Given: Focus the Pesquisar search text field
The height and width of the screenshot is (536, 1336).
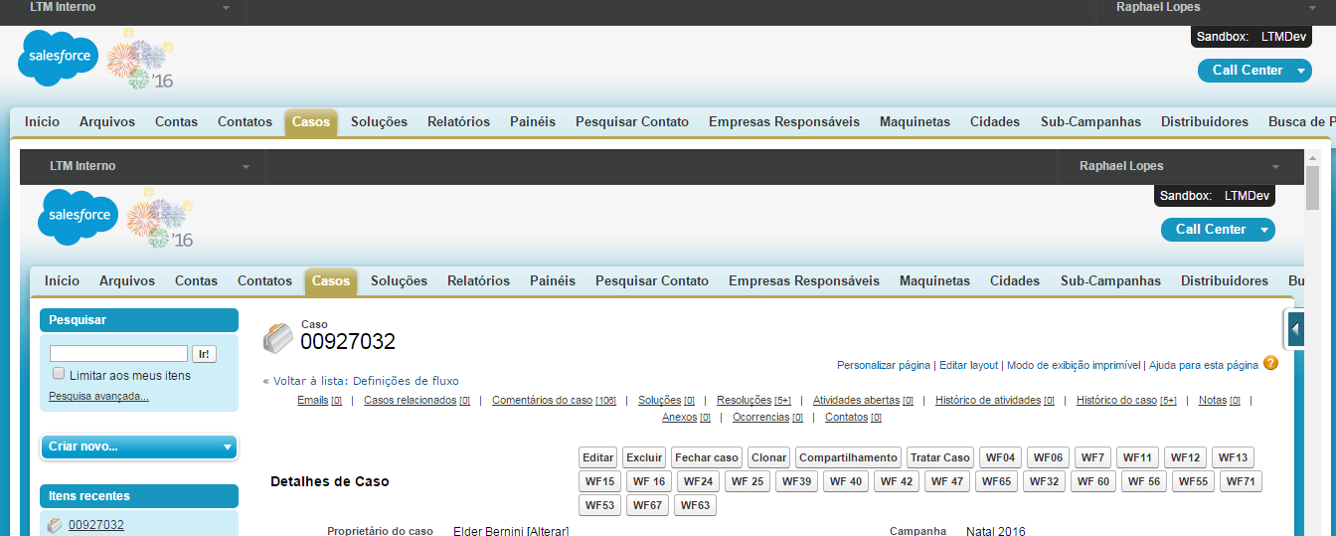Looking at the screenshot, I should click(118, 354).
